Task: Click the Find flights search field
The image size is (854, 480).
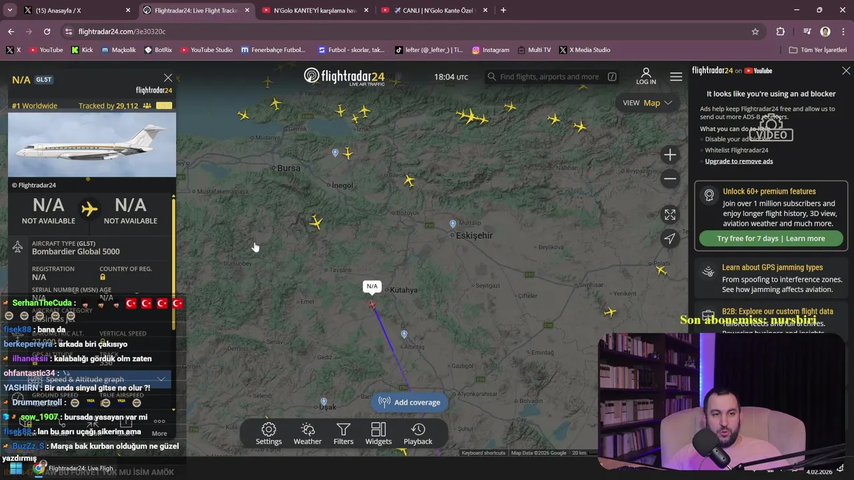Action: click(x=551, y=77)
